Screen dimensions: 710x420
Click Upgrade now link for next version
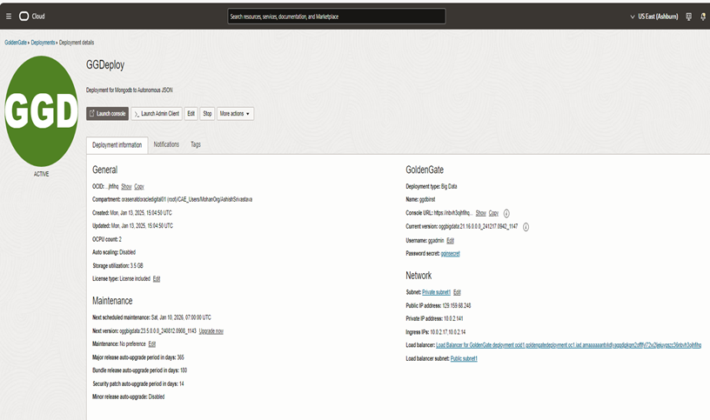211,330
